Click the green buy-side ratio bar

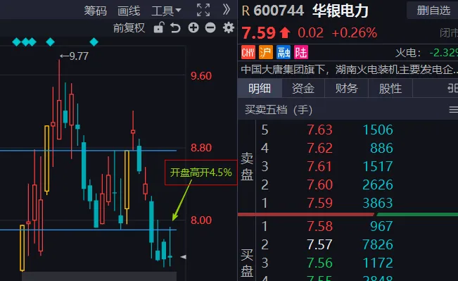(x=417, y=215)
